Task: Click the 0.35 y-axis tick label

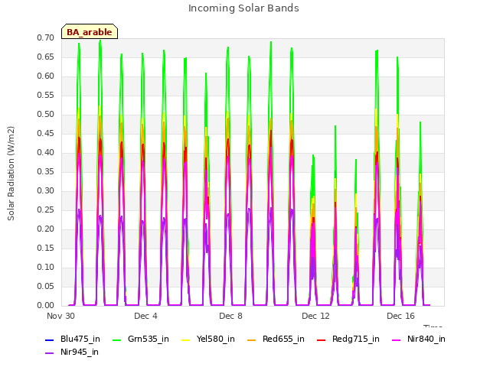Action: coord(46,172)
